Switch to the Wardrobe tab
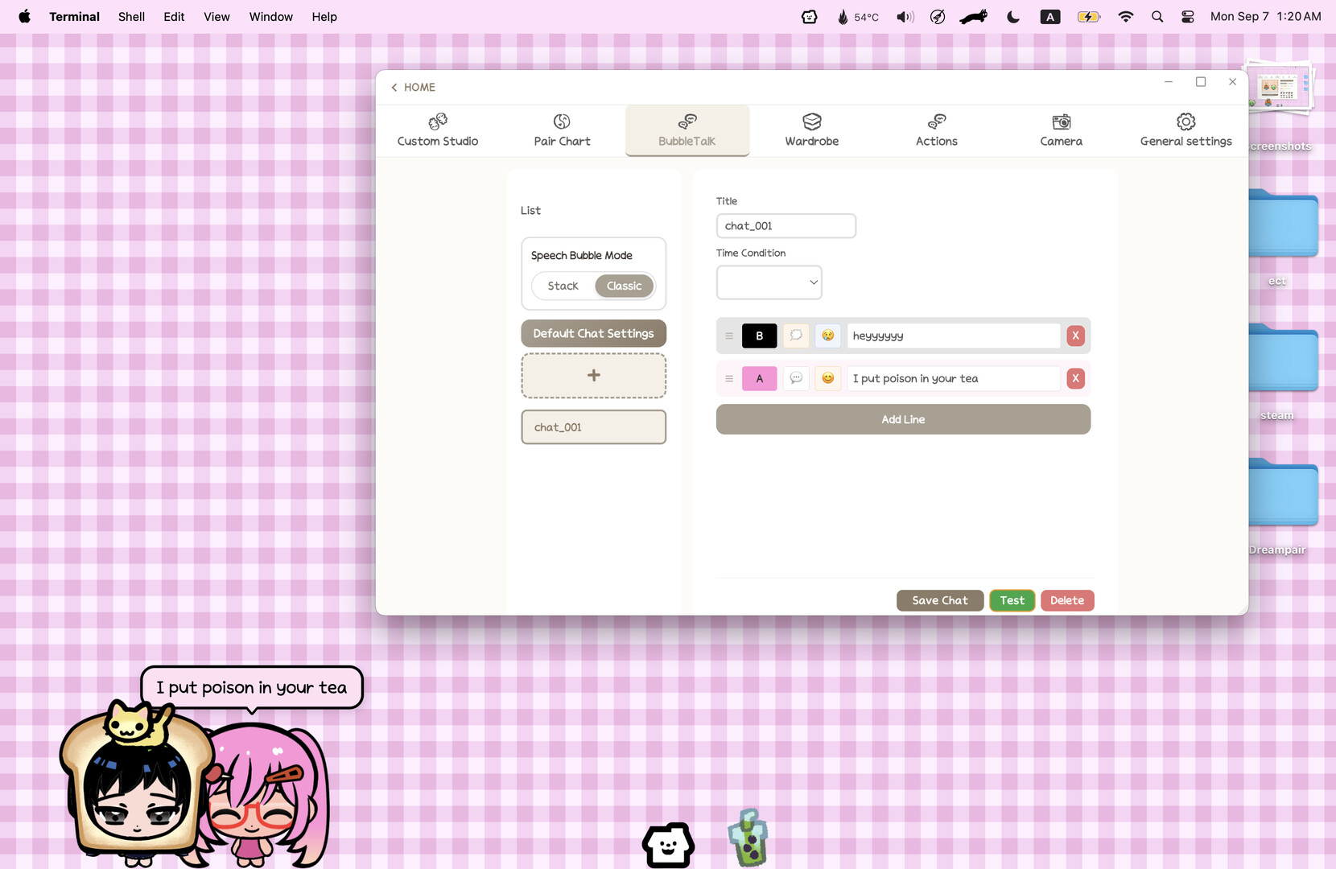The width and height of the screenshot is (1336, 869). coord(811,130)
